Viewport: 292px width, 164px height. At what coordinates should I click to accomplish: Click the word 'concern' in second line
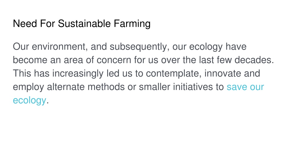pyautogui.click(x=114, y=60)
